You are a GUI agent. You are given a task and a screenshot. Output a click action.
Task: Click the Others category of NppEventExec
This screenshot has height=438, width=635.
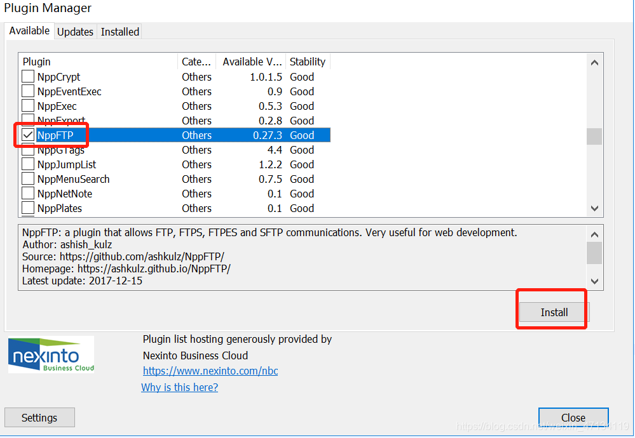click(196, 91)
